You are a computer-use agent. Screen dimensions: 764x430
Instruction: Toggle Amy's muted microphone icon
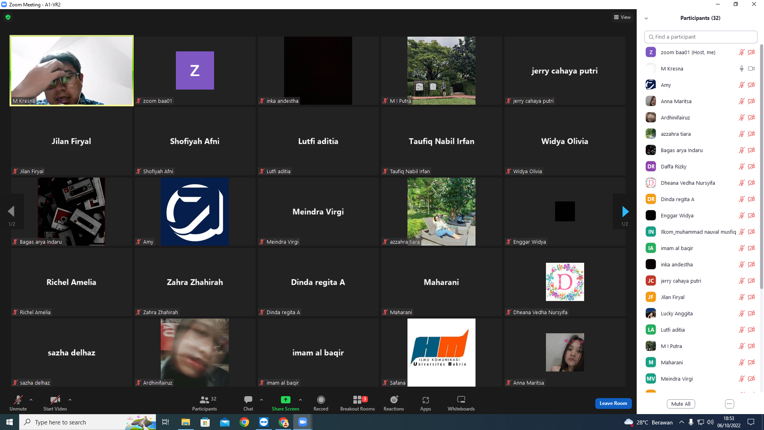click(742, 85)
